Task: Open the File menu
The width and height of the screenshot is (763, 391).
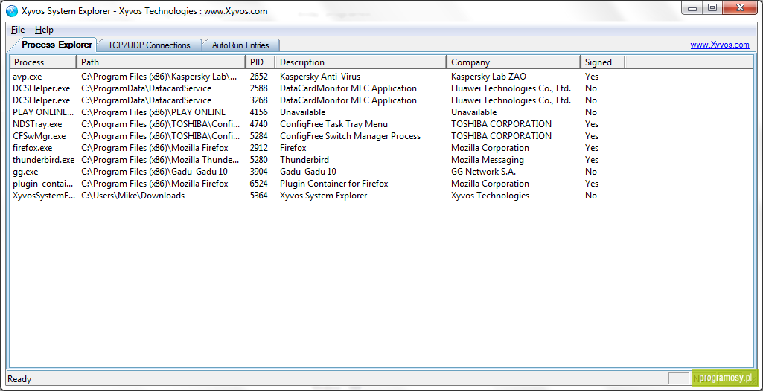Action: [x=18, y=30]
